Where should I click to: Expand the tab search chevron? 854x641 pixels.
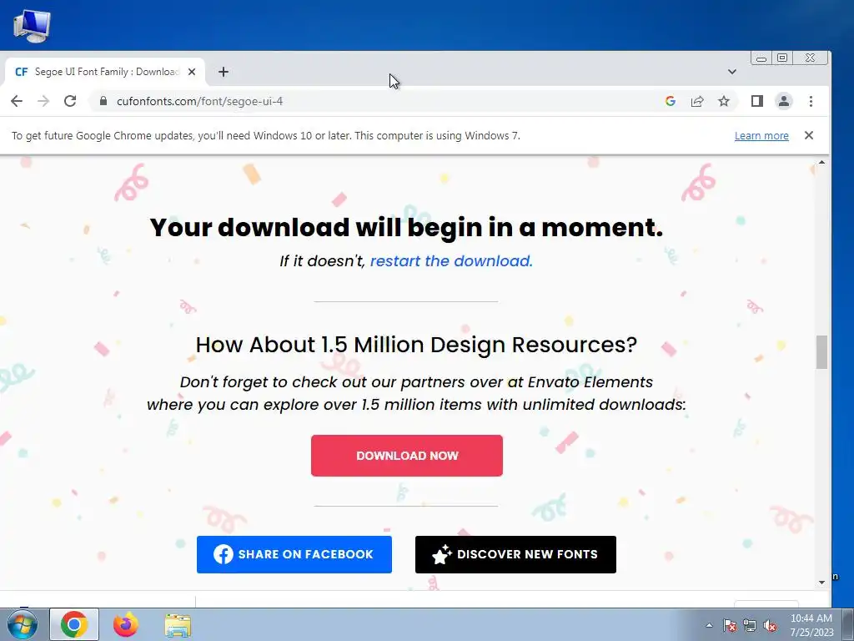click(732, 72)
